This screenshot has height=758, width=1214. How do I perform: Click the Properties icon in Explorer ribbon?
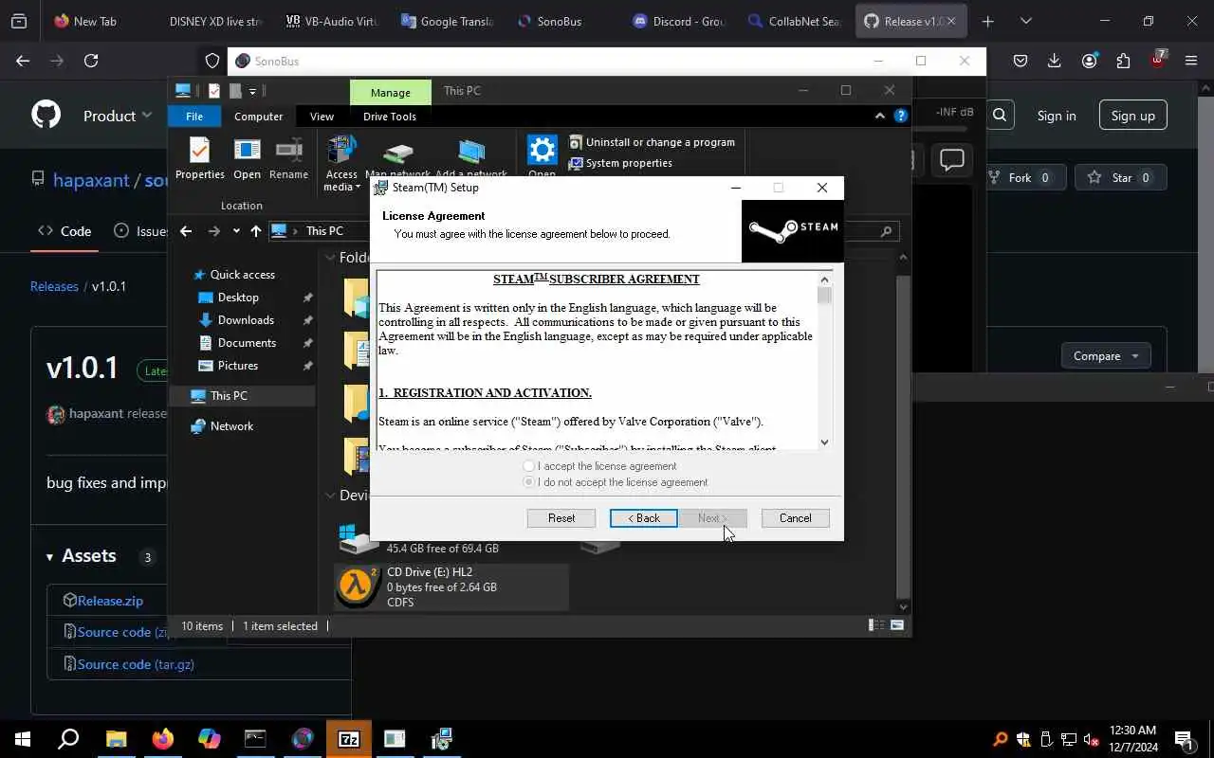[x=199, y=158]
